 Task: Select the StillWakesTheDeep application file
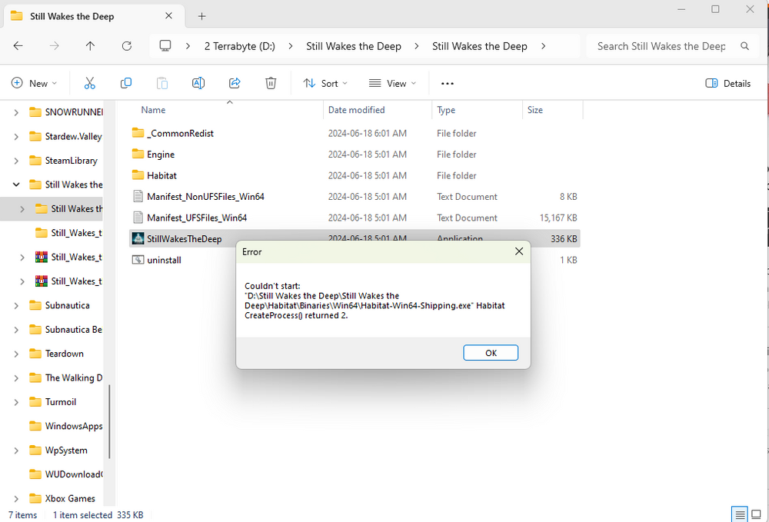coord(355,238)
